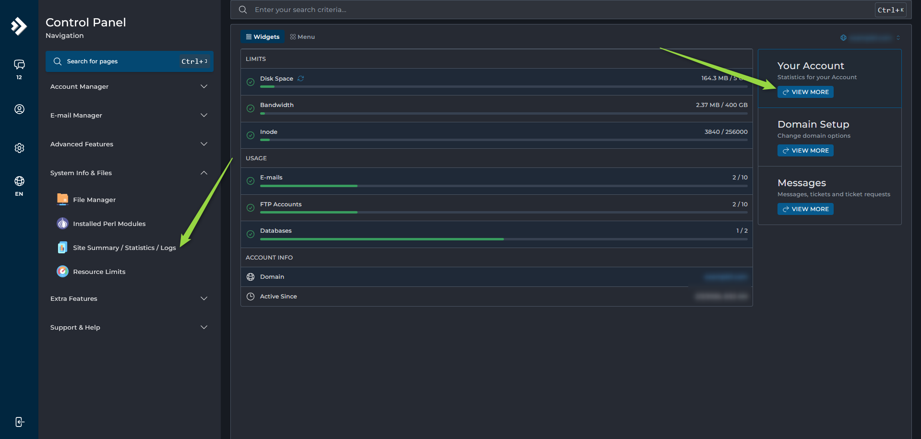Click the Inode value 3840 / 256000
Screen dimensions: 921x439
(726, 132)
